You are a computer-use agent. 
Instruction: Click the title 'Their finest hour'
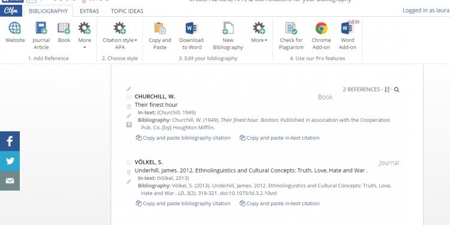[156, 105]
